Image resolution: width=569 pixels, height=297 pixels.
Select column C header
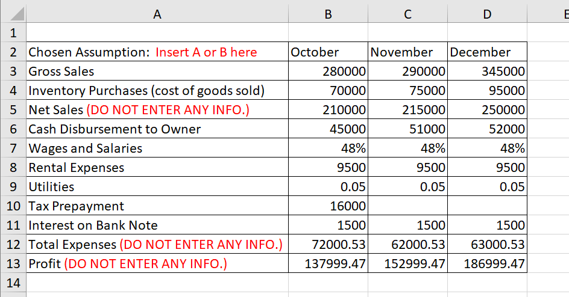(407, 14)
